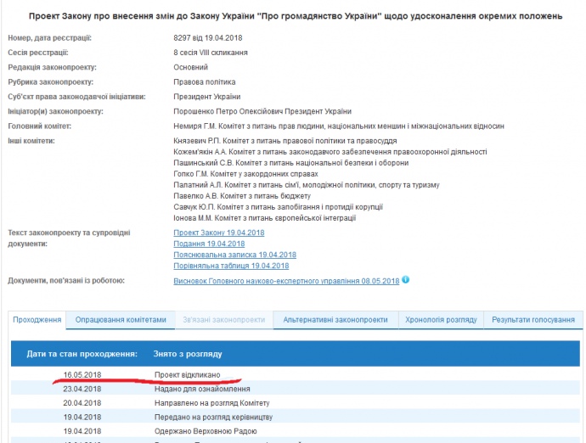
Task: Open Пояснювальна записка 19.04.2018 link
Action: 234,255
